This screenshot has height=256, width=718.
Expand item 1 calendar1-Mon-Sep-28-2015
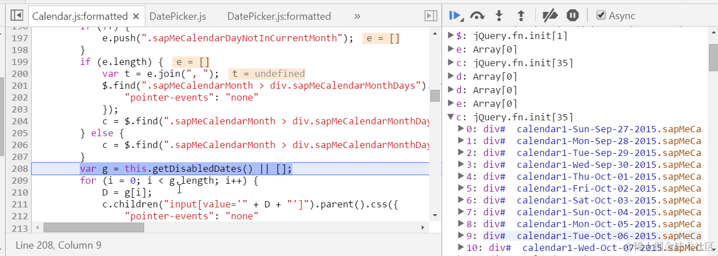pos(461,141)
